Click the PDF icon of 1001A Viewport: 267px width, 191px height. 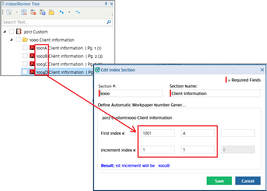pos(32,47)
